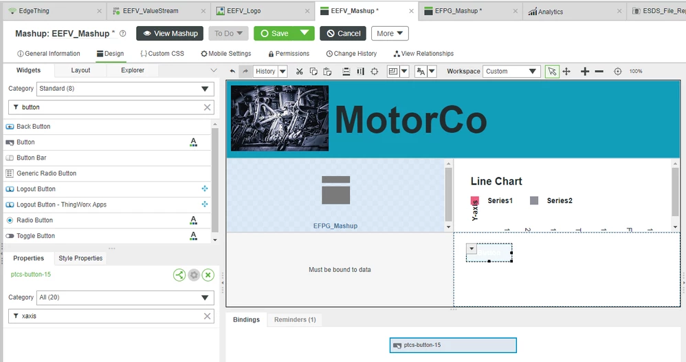Click the View Mashup button
The height and width of the screenshot is (362, 686).
[170, 33]
